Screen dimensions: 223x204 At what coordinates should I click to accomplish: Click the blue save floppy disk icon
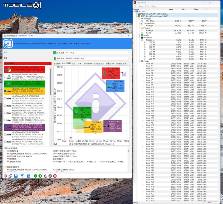click(x=16, y=176)
